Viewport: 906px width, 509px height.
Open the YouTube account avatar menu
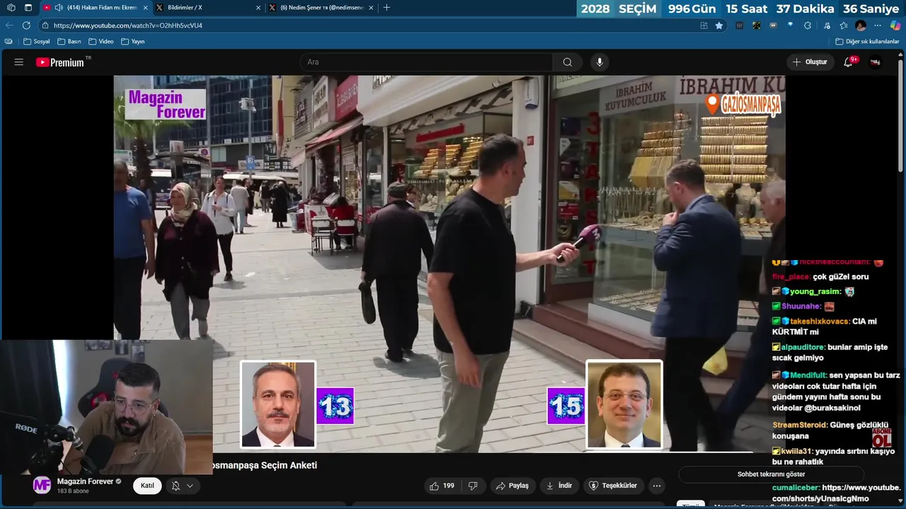tap(875, 62)
